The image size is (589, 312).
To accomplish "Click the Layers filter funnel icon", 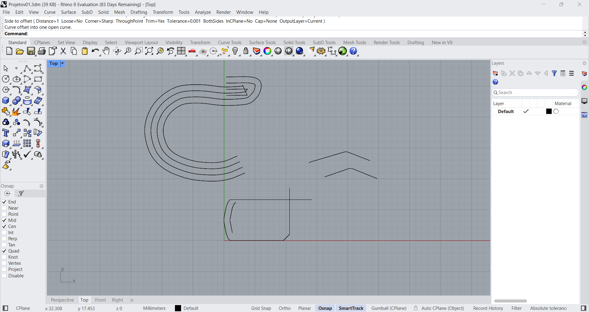I will [x=554, y=74].
